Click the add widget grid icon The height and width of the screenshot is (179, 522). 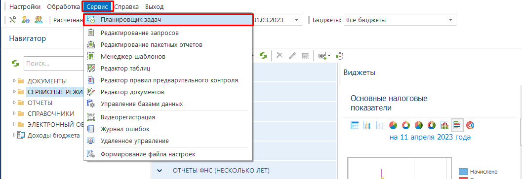tap(322, 56)
